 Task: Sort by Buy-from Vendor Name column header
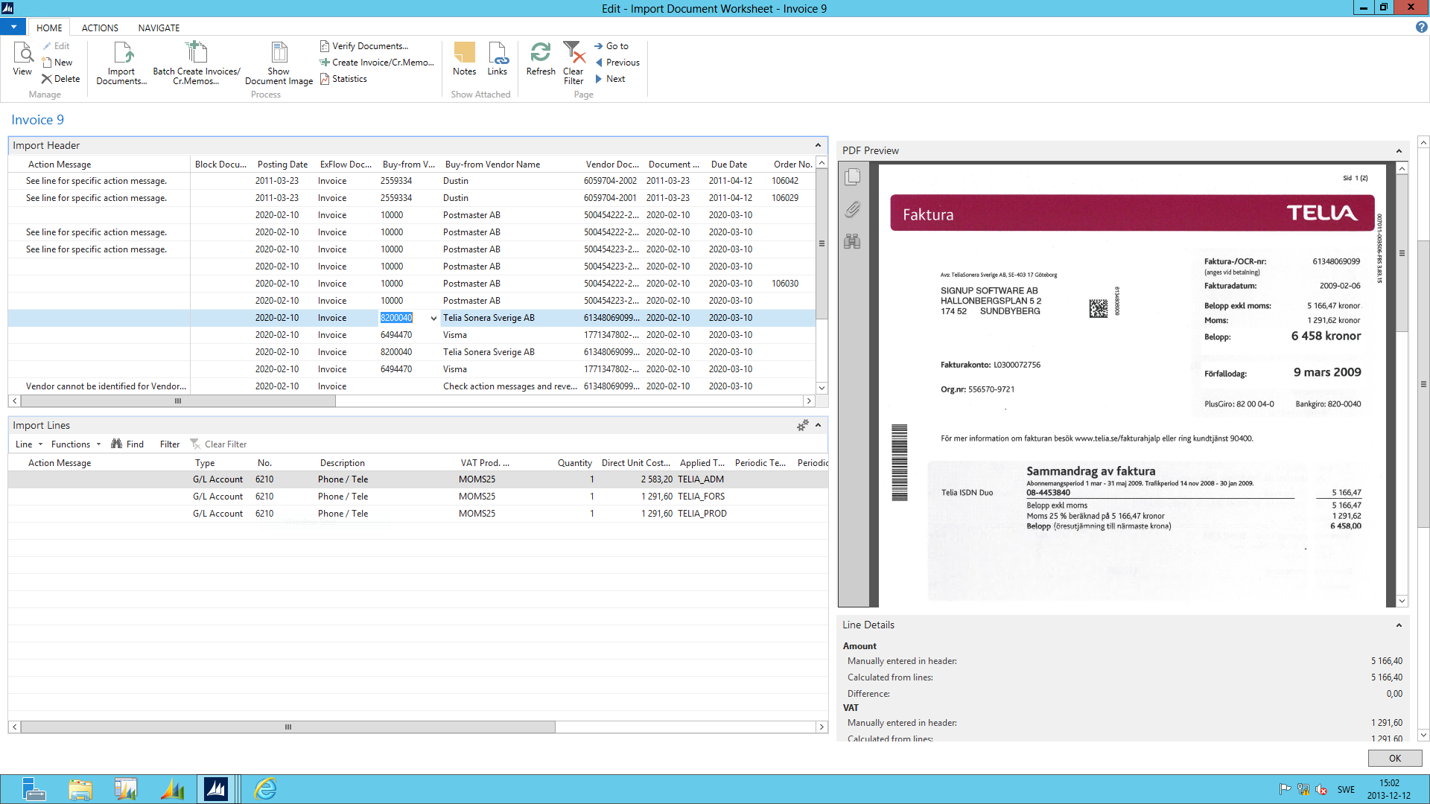(x=493, y=165)
